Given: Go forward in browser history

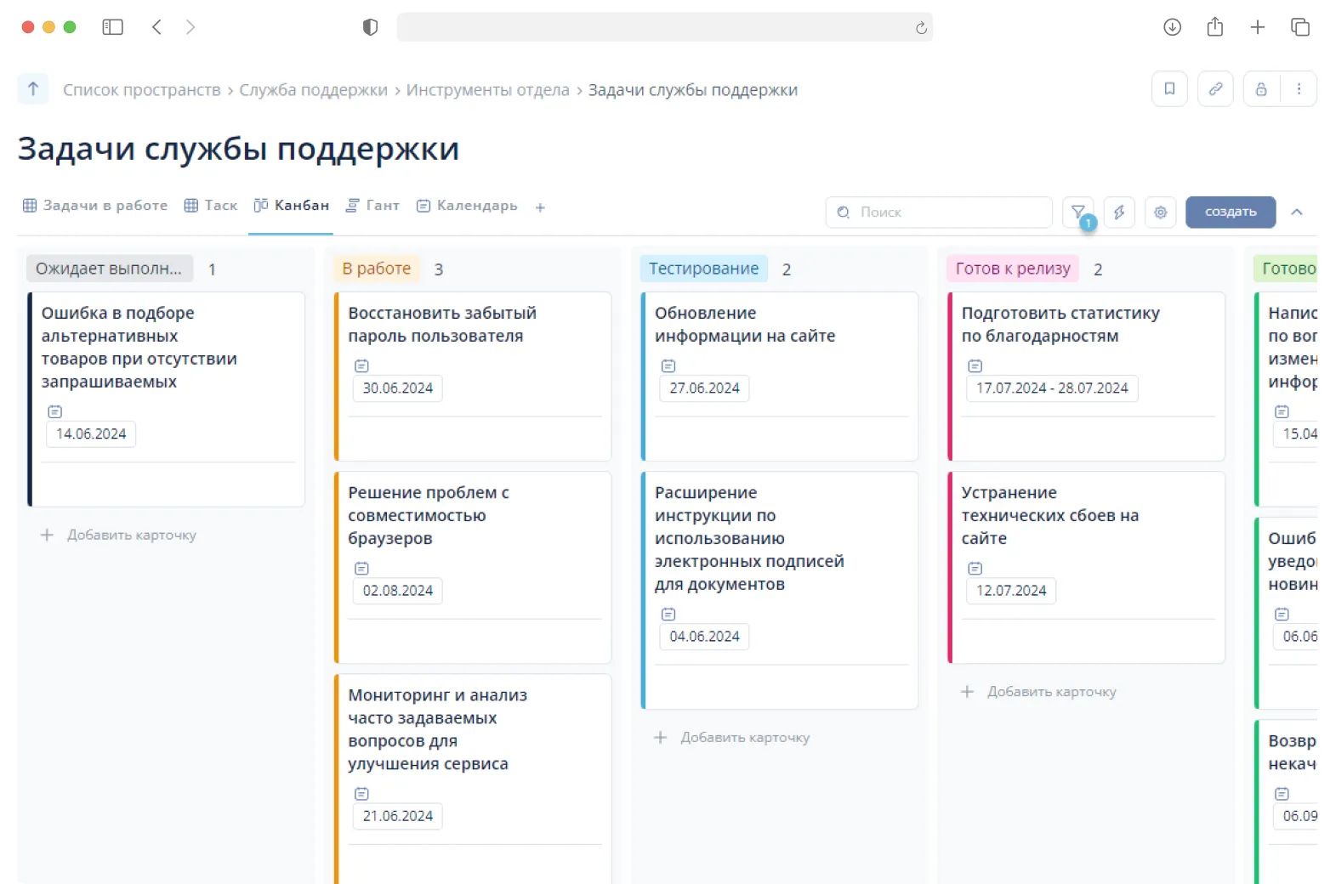Looking at the screenshot, I should coord(190,27).
